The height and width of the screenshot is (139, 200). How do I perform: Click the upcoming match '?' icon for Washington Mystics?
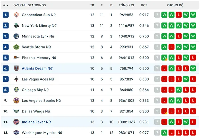coord(157,133)
